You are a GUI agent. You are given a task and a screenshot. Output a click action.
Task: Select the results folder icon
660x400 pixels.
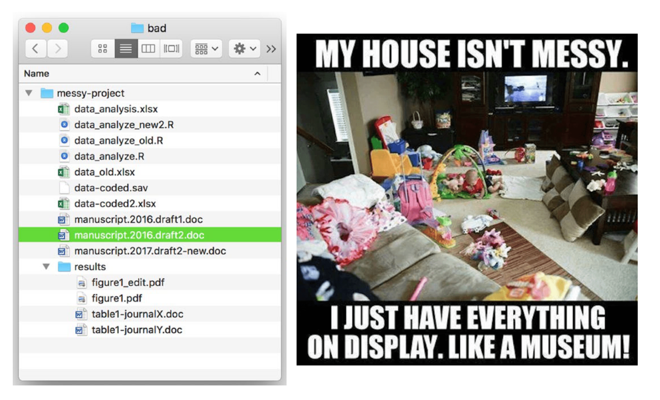(x=64, y=267)
